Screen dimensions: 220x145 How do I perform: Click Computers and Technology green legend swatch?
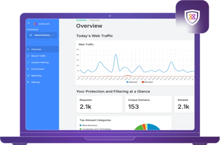(80, 129)
